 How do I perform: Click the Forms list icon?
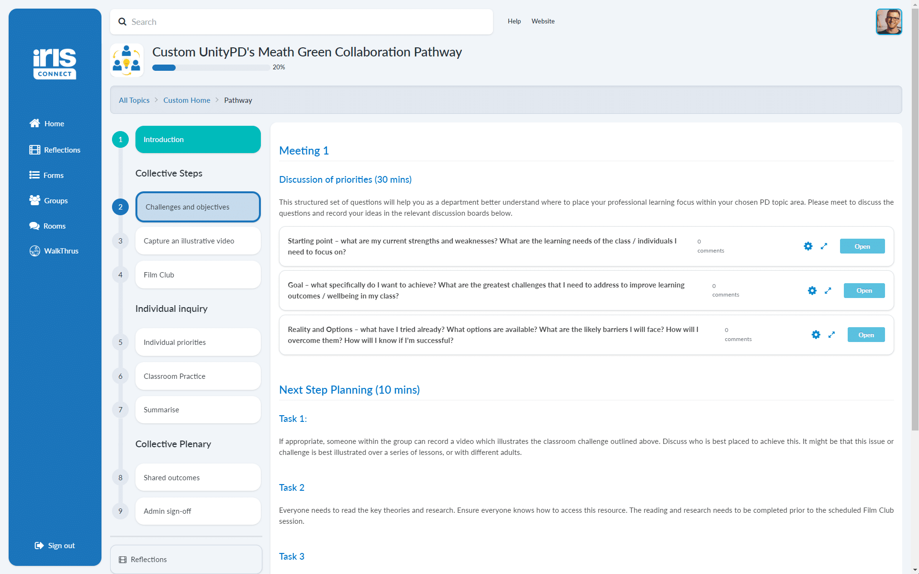[x=34, y=175]
